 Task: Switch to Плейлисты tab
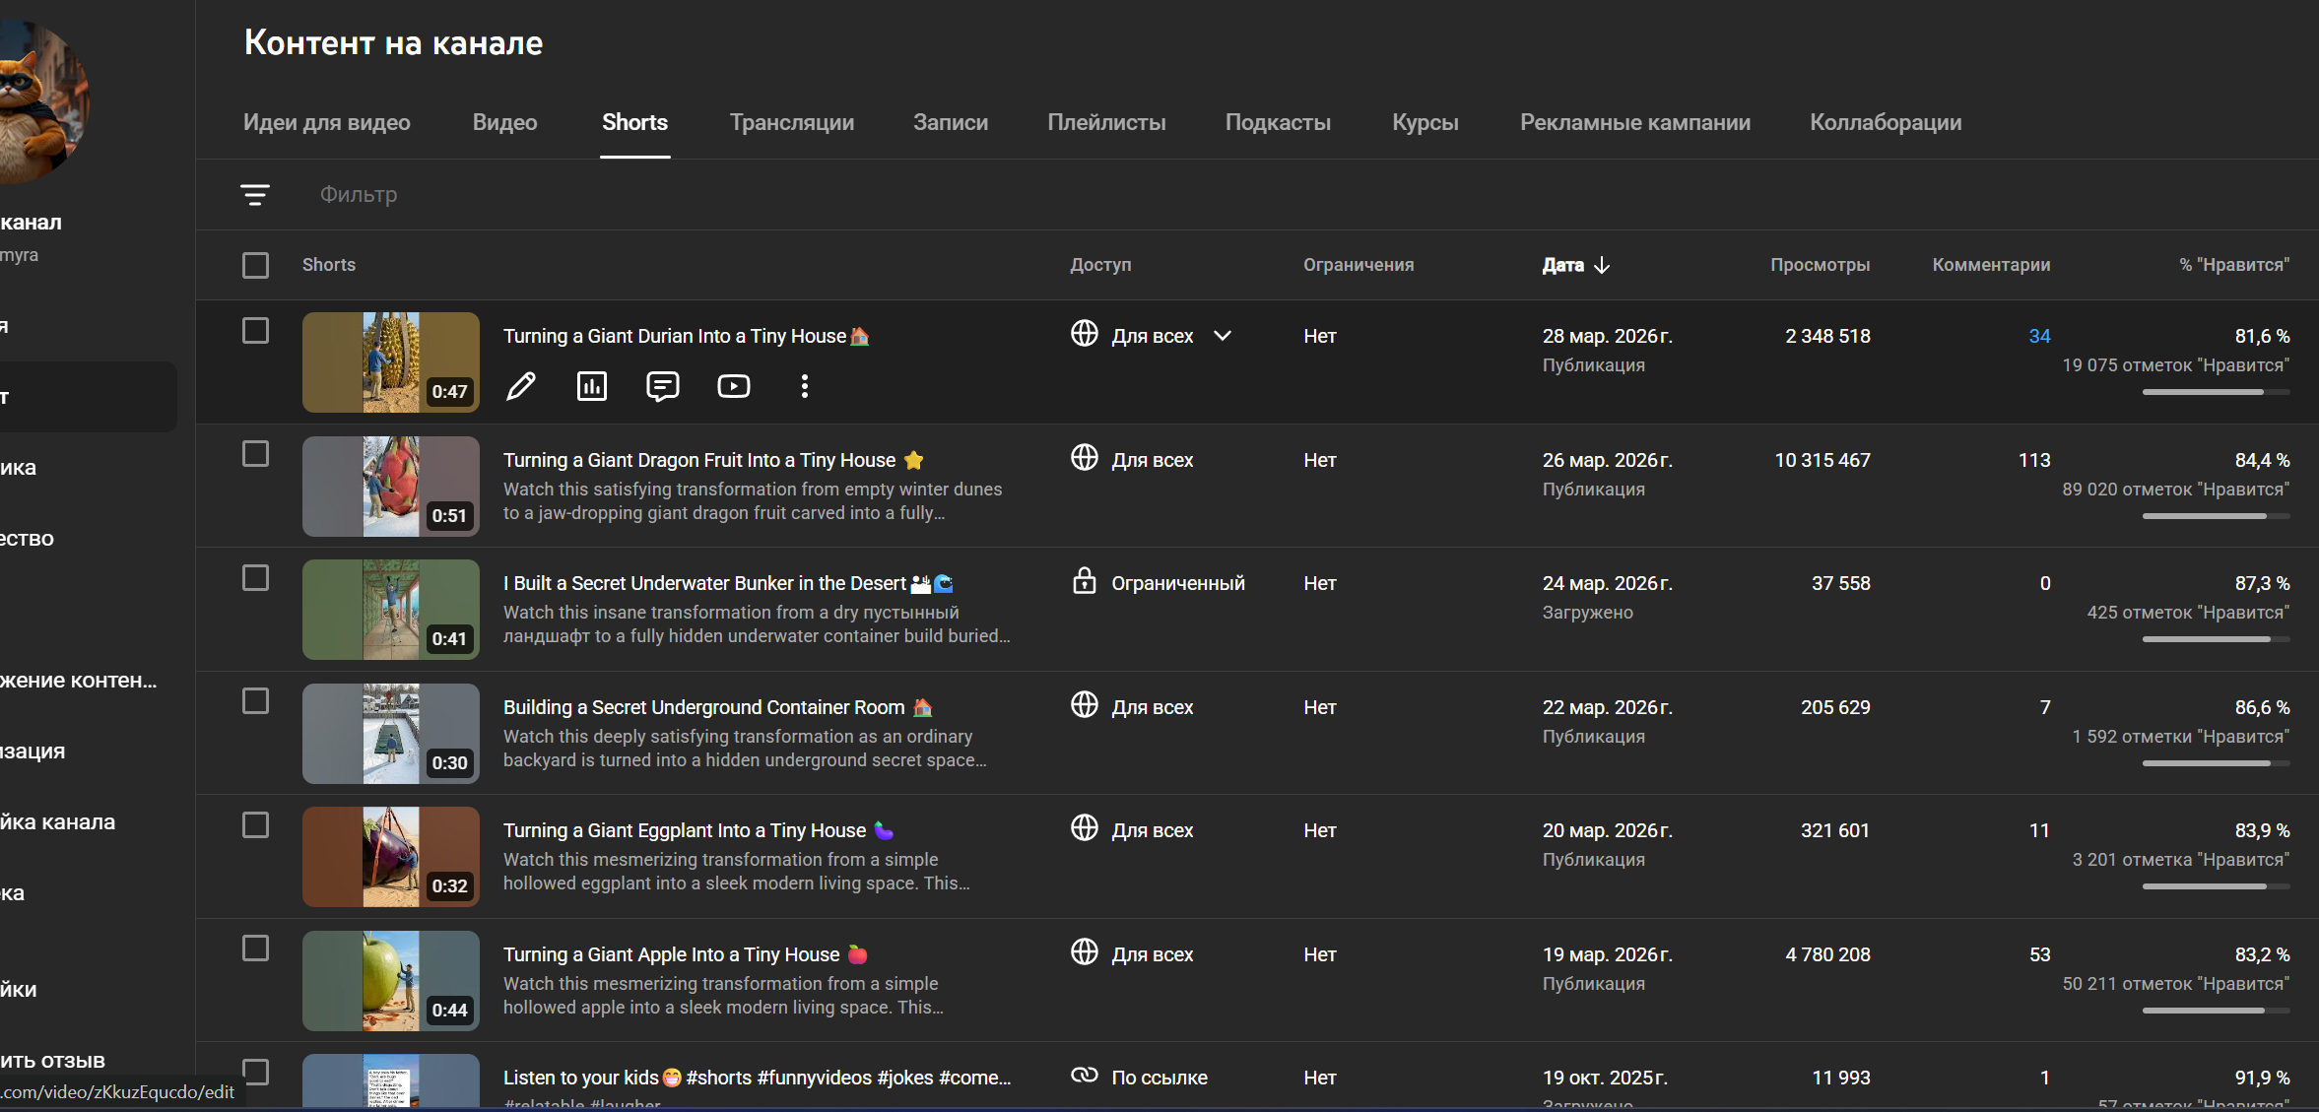pyautogui.click(x=1106, y=122)
